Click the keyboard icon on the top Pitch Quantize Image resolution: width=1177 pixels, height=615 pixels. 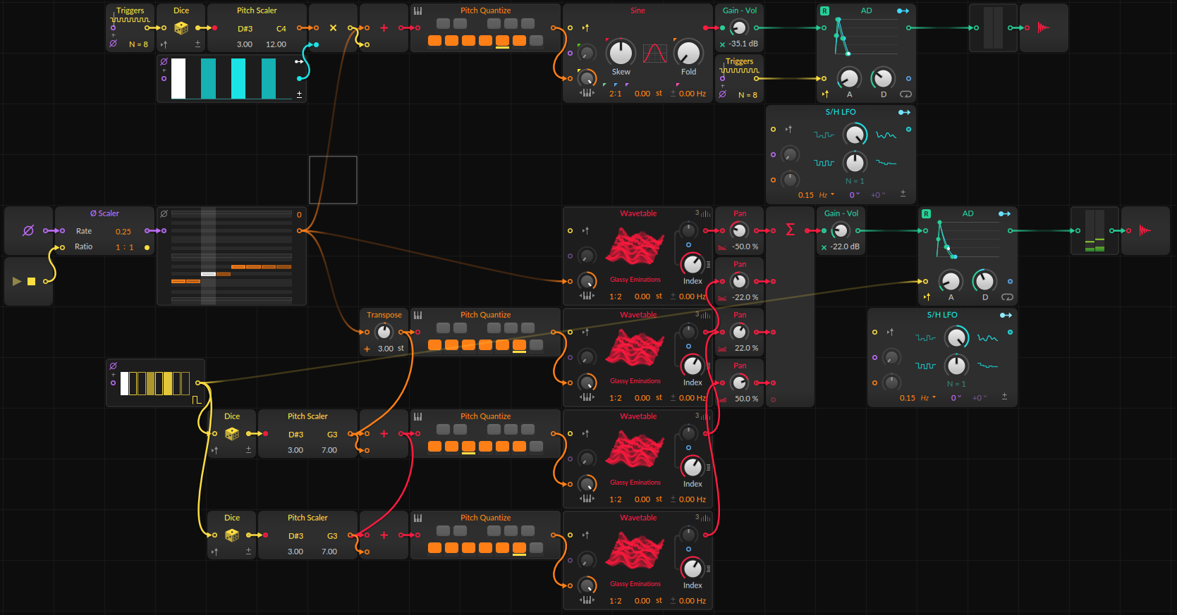click(418, 11)
